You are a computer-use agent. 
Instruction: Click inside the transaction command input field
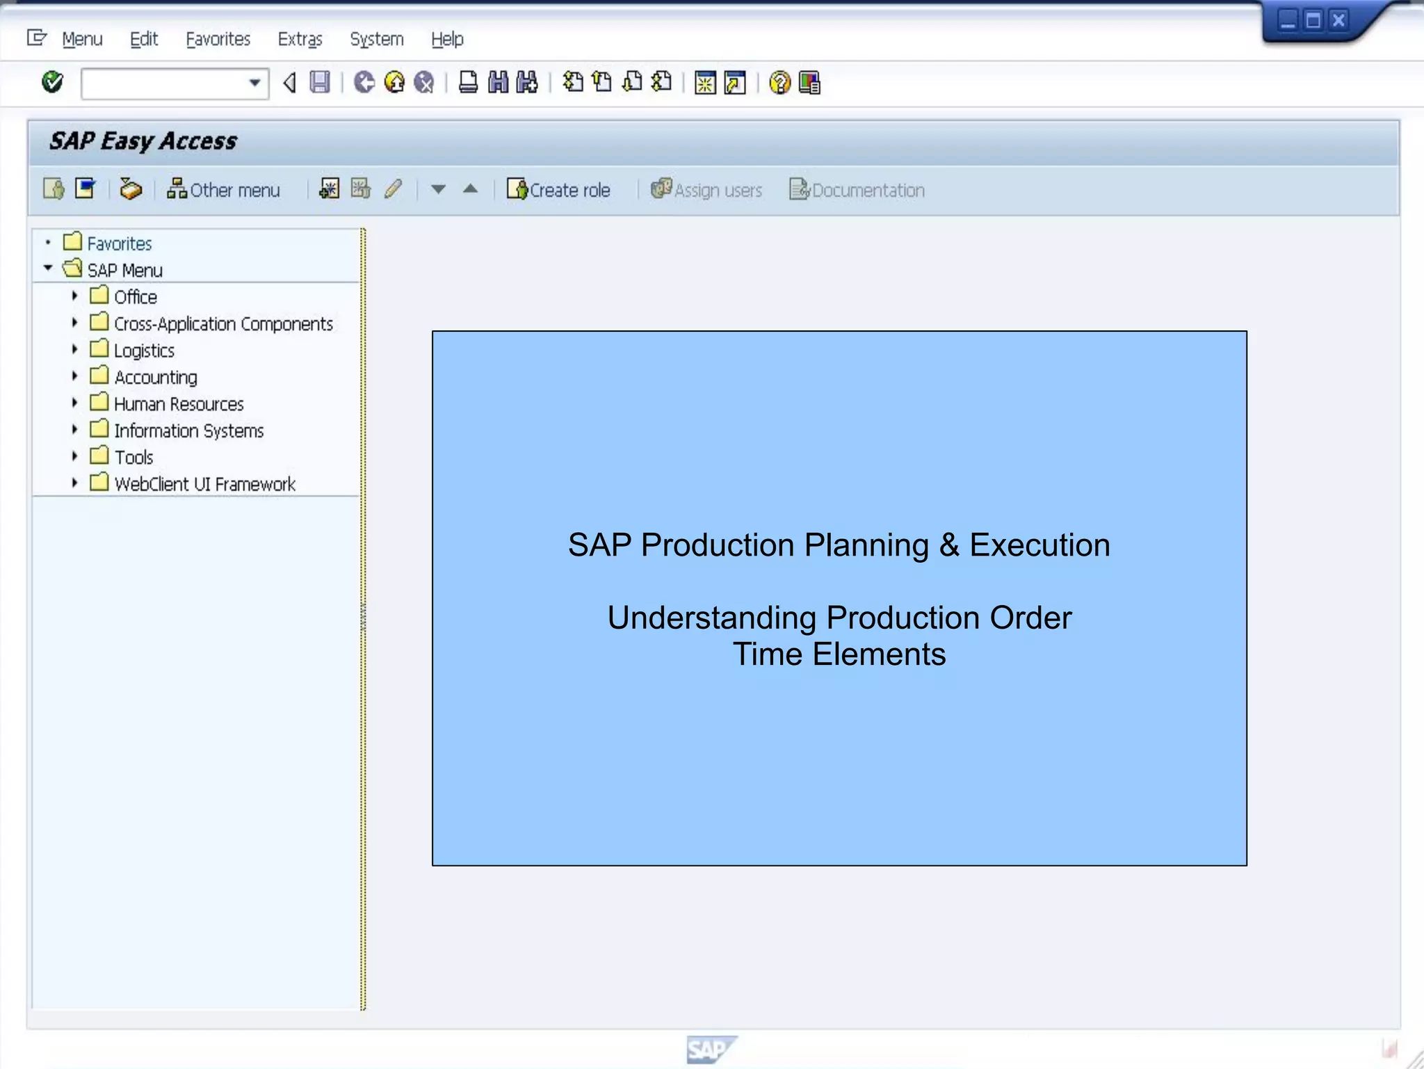coord(163,83)
